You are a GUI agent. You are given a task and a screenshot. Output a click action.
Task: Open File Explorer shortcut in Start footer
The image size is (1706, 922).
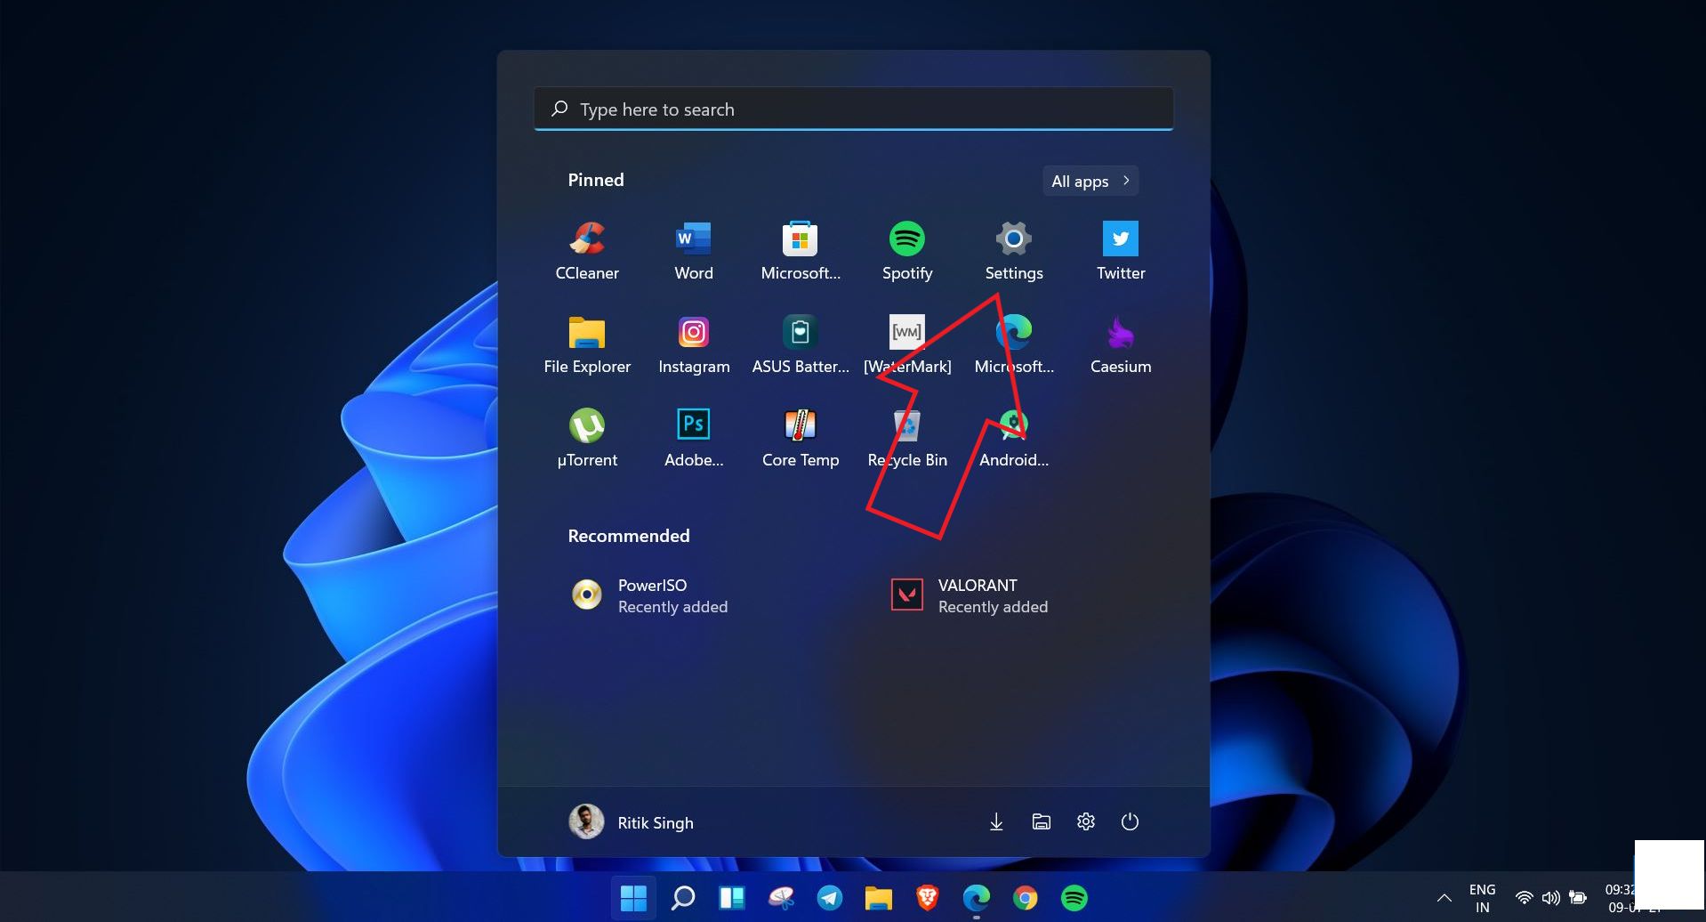[x=1041, y=821]
